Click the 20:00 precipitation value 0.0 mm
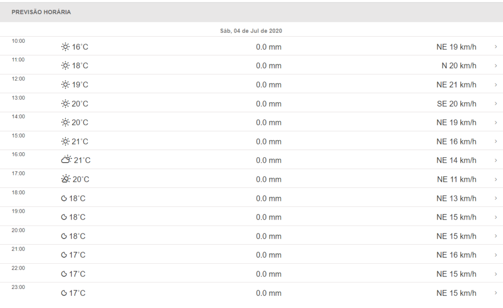Viewport: 503px width, 308px height. (269, 236)
